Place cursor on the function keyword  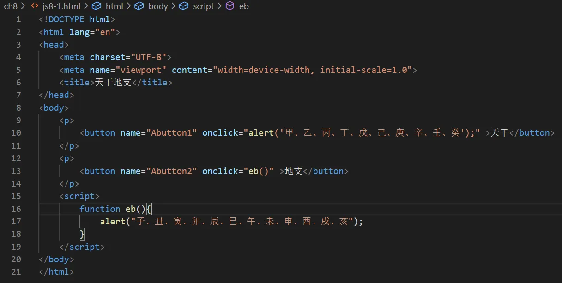[x=100, y=209]
